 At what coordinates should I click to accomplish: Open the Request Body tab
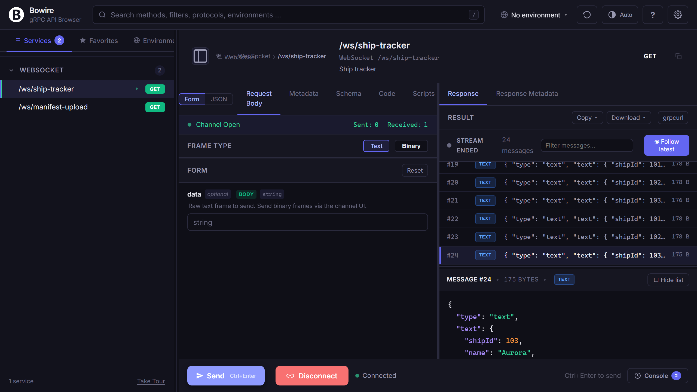[x=259, y=99]
